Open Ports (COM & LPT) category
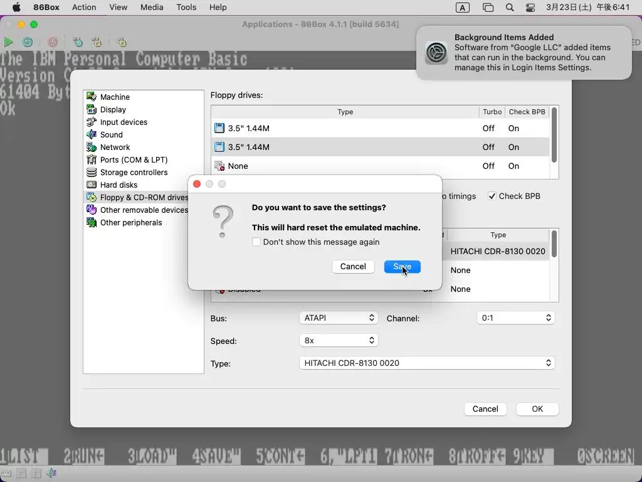 (144, 160)
